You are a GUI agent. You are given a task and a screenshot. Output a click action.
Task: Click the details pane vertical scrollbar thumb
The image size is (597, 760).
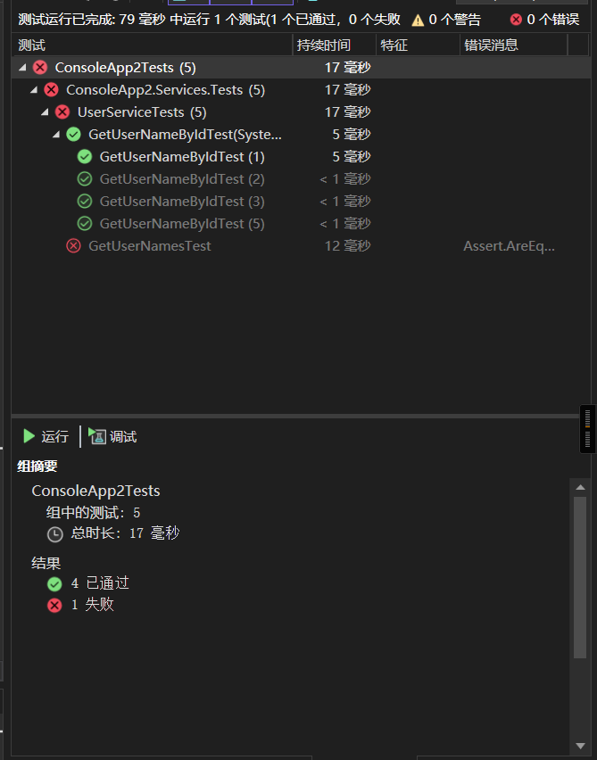pyautogui.click(x=580, y=577)
